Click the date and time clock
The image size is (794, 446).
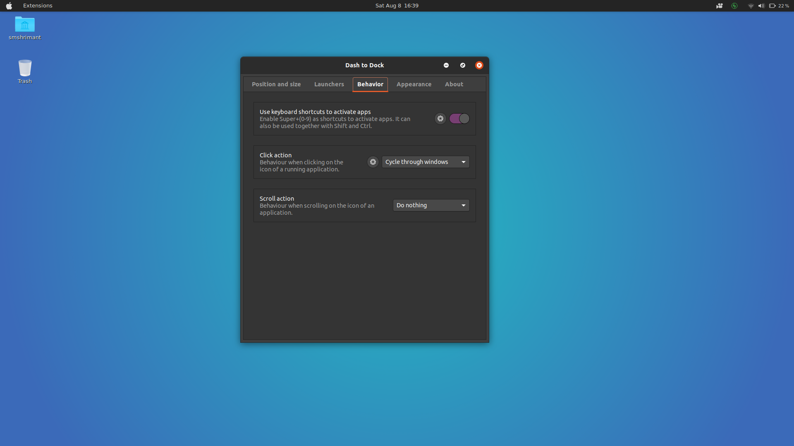click(397, 6)
